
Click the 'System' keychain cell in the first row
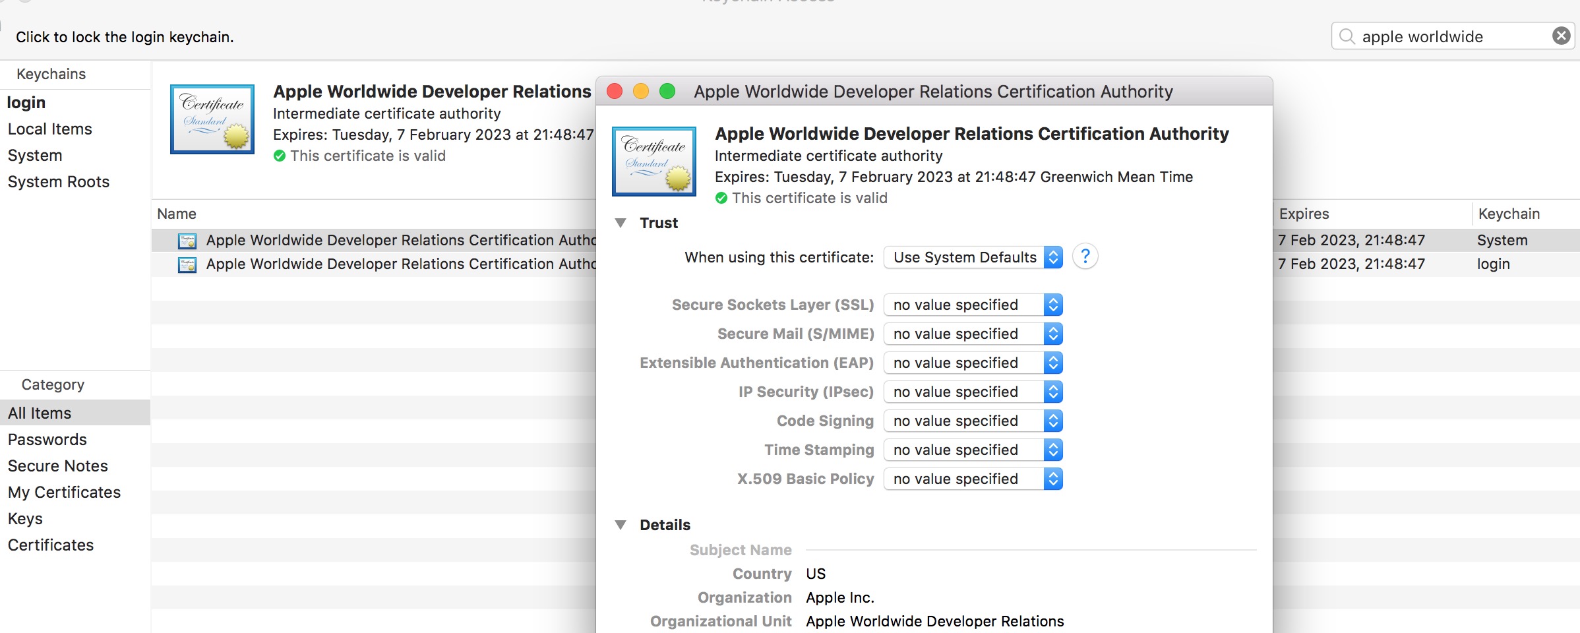click(x=1502, y=240)
